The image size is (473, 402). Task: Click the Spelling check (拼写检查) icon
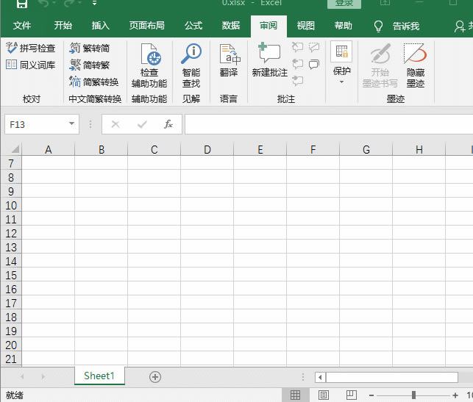[12, 49]
